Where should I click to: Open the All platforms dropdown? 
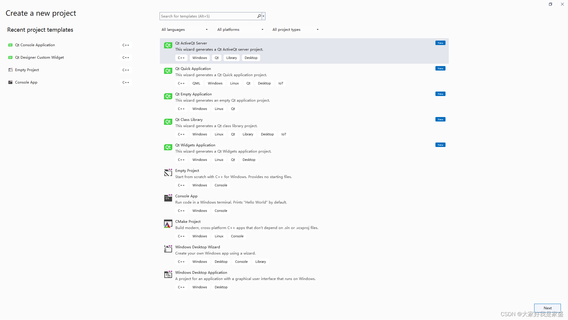click(x=240, y=30)
